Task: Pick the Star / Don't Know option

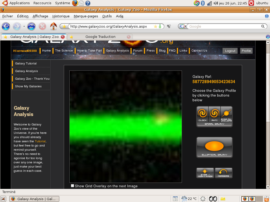Action: pyautogui.click(x=205, y=173)
